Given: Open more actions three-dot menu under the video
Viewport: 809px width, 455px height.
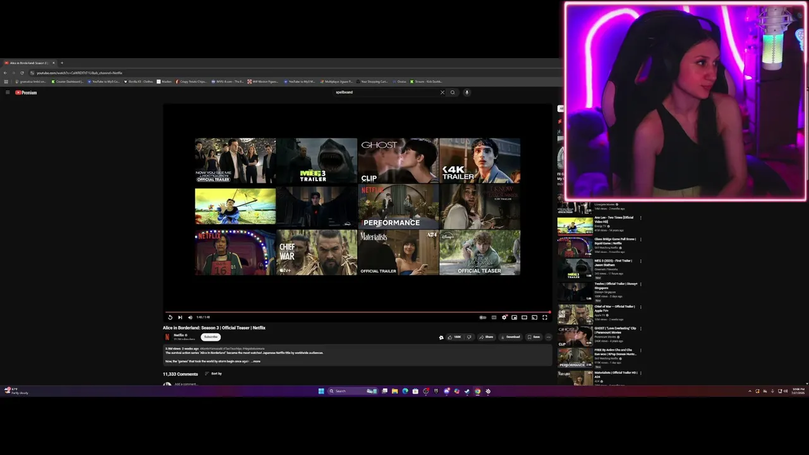Looking at the screenshot, I should pos(548,337).
